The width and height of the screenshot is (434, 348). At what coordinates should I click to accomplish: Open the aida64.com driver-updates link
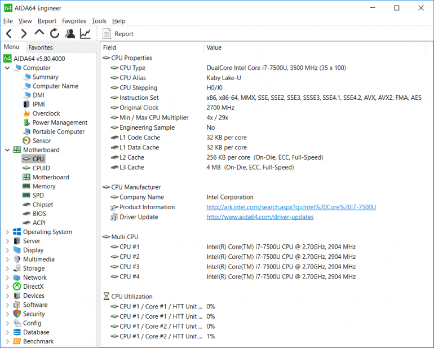pyautogui.click(x=260, y=217)
